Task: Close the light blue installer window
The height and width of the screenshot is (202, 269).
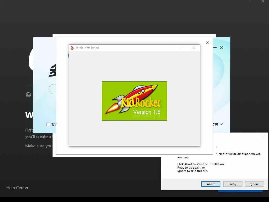Action: 221,48
